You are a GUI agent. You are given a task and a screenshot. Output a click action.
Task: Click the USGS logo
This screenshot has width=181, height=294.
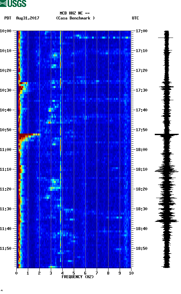pyautogui.click(x=13, y=3)
